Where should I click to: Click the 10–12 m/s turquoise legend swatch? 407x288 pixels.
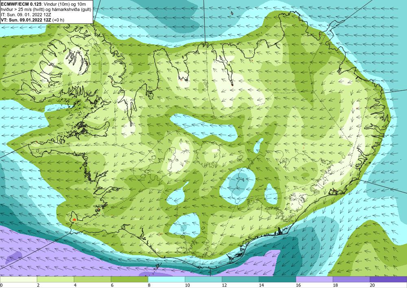tap(203, 279)
